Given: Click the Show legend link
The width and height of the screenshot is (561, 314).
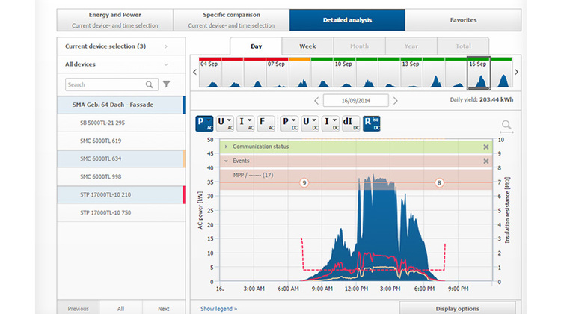Looking at the screenshot, I should [218, 308].
